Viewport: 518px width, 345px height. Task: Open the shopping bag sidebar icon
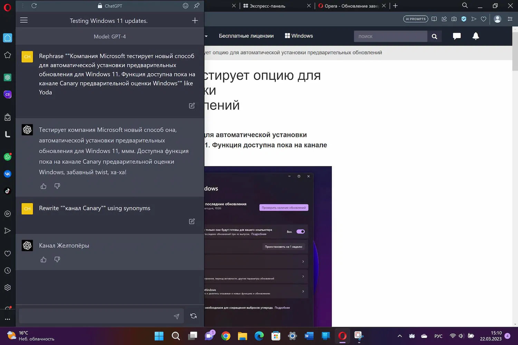(8, 117)
